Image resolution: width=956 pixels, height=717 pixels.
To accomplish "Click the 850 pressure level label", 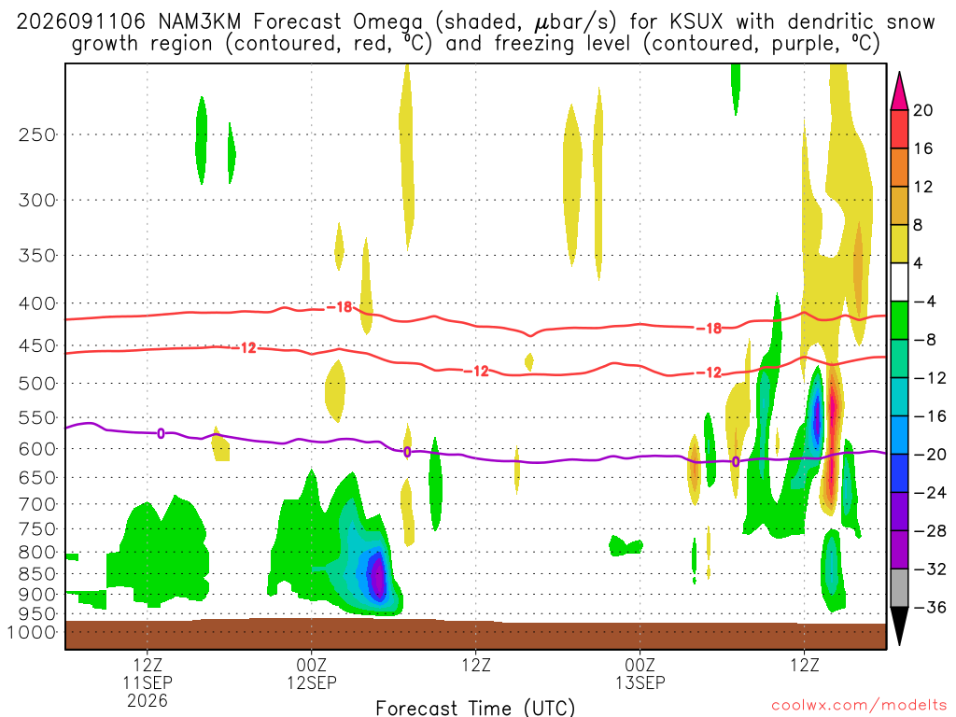I will tap(37, 574).
